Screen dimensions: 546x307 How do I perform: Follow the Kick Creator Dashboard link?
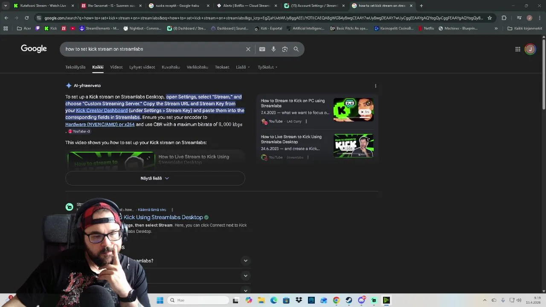(x=102, y=110)
